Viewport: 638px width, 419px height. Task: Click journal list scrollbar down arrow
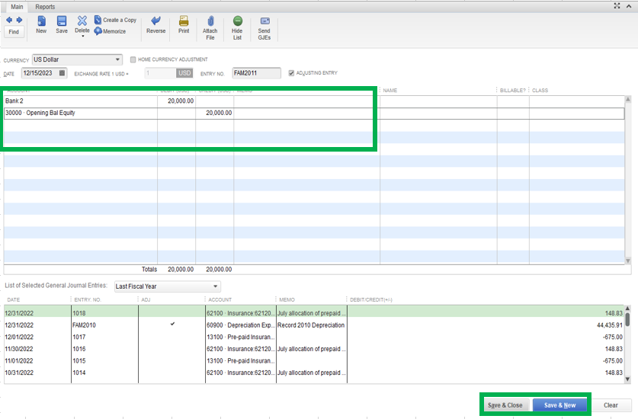pos(627,379)
